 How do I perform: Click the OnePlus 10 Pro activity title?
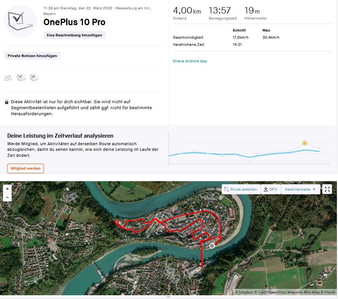coord(74,22)
